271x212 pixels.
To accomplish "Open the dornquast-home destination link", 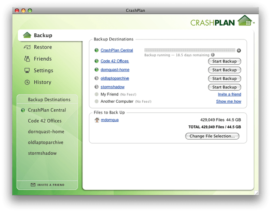I will pyautogui.click(x=115, y=70).
